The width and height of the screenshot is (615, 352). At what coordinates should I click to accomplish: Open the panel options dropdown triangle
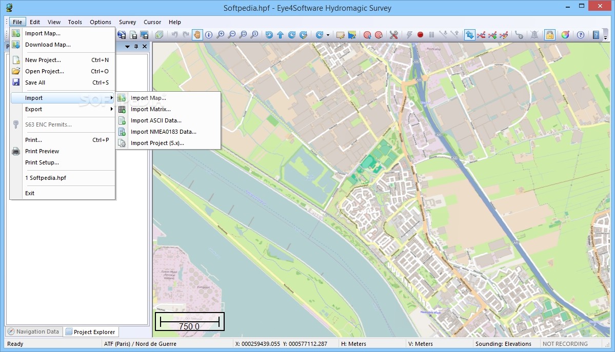click(127, 47)
